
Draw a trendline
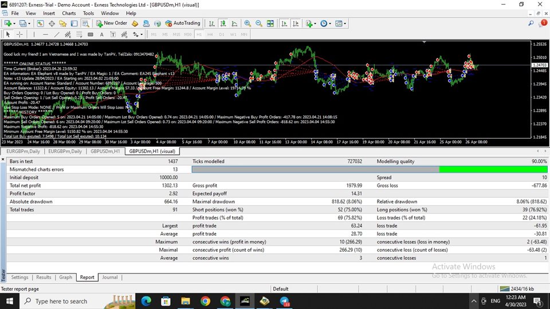click(x=57, y=34)
